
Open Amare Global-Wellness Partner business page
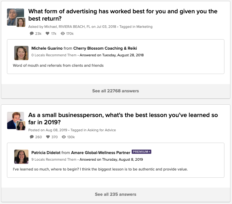click(100, 152)
